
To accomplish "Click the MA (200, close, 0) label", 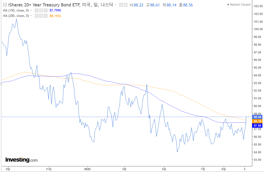I will pos(16,16).
